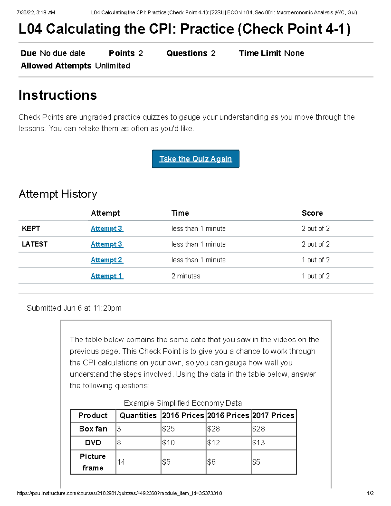
Task: Select the Box fan row in the data table
Action: coord(93,429)
